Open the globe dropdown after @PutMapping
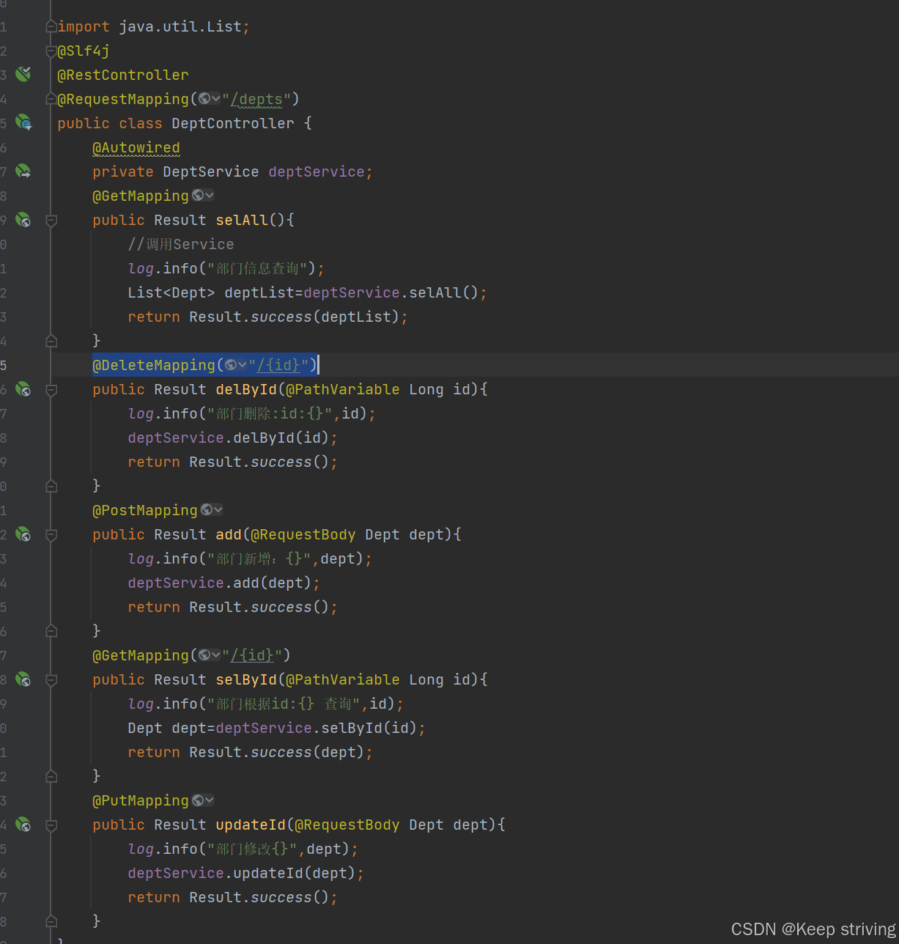The width and height of the screenshot is (899, 944). pyautogui.click(x=203, y=800)
